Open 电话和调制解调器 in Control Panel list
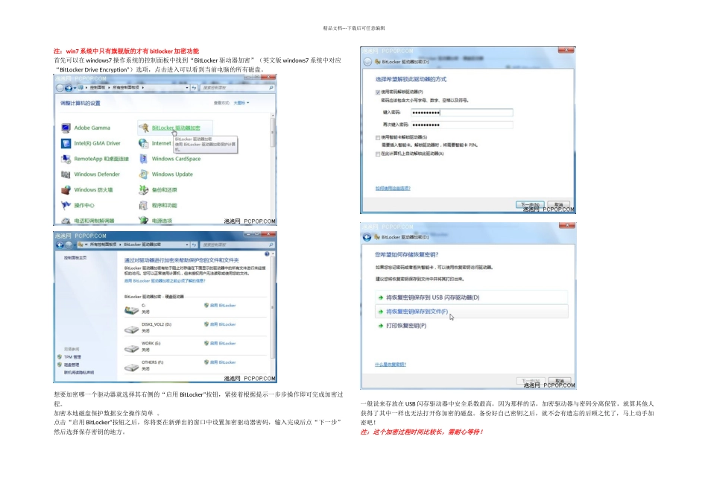Image resolution: width=708 pixels, height=501 pixels. click(x=94, y=221)
